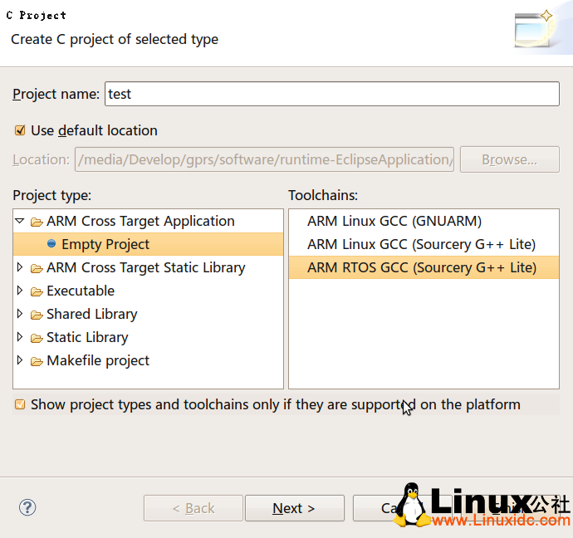The image size is (573, 538).
Task: Click the Project name text field
Action: point(332,94)
